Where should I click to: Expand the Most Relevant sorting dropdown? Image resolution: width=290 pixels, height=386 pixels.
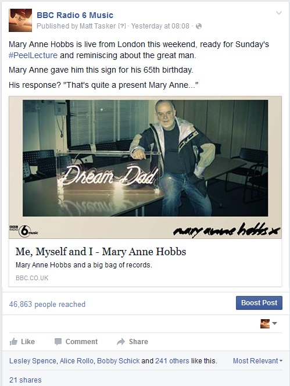coord(258,361)
